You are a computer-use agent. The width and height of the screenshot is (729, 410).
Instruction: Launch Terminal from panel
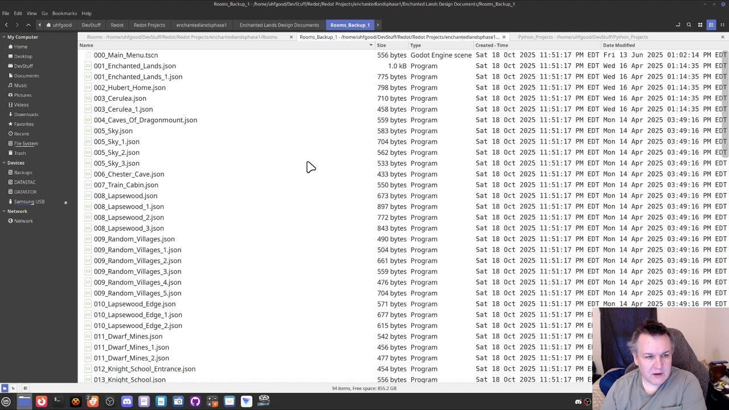[58, 401]
